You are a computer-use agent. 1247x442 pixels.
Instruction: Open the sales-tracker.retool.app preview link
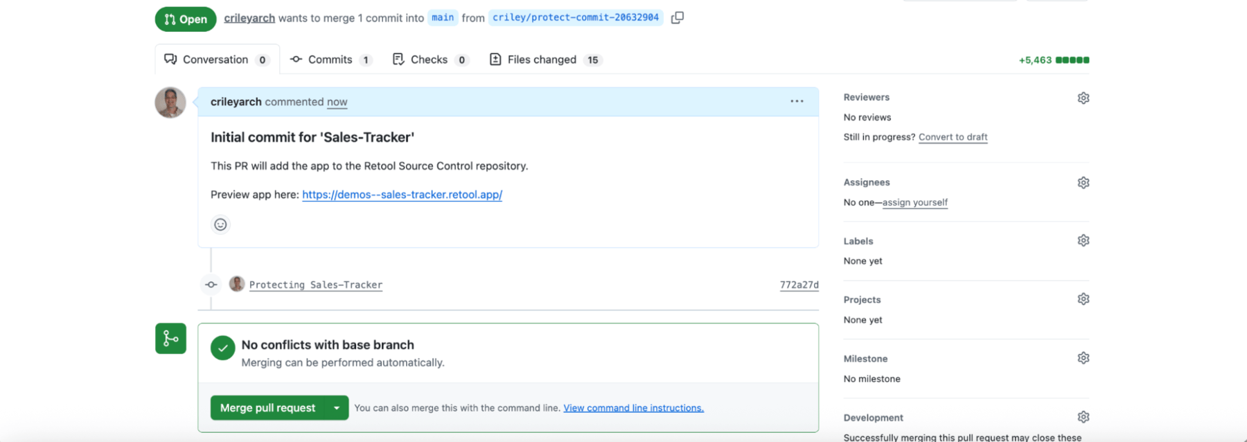(402, 195)
